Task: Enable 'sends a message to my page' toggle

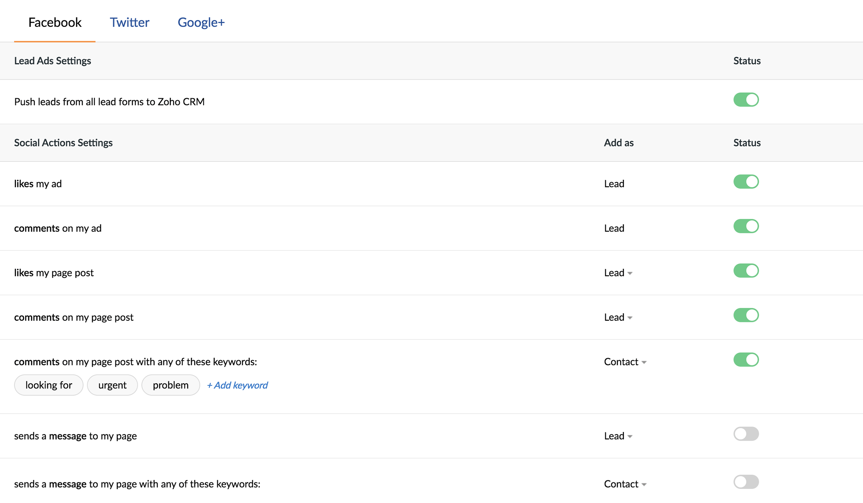Action: (x=746, y=434)
